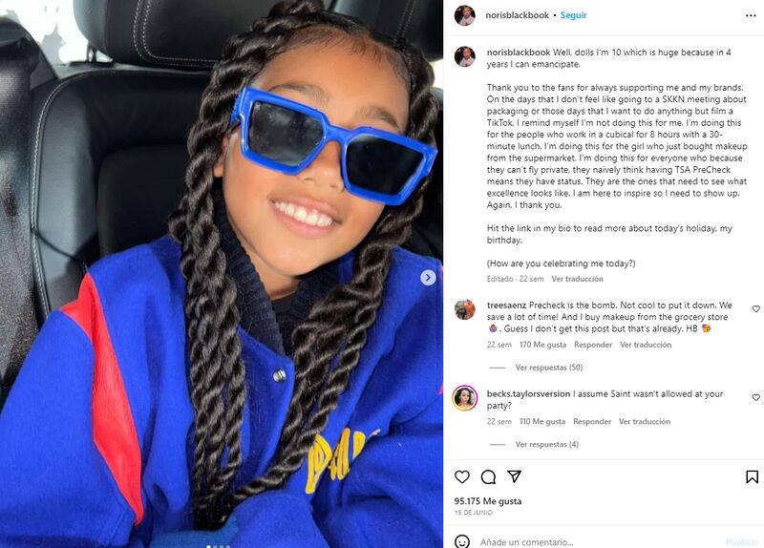View 95.175 Me gusta likes list
Screen dimensions: 764x548
(488, 501)
